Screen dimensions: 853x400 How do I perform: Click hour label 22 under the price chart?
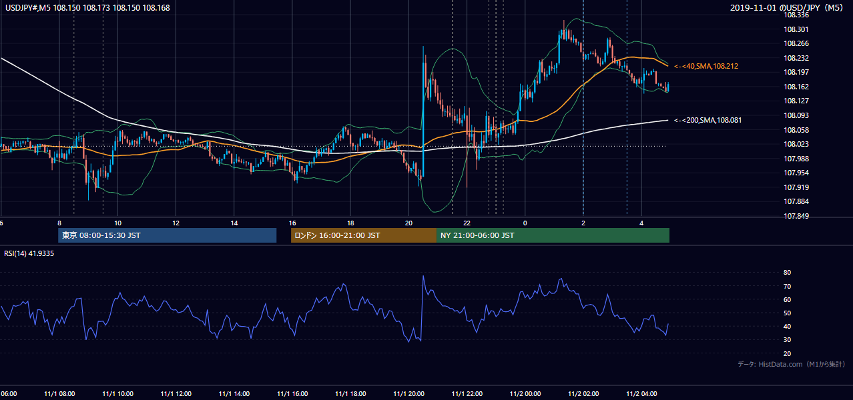(467, 223)
